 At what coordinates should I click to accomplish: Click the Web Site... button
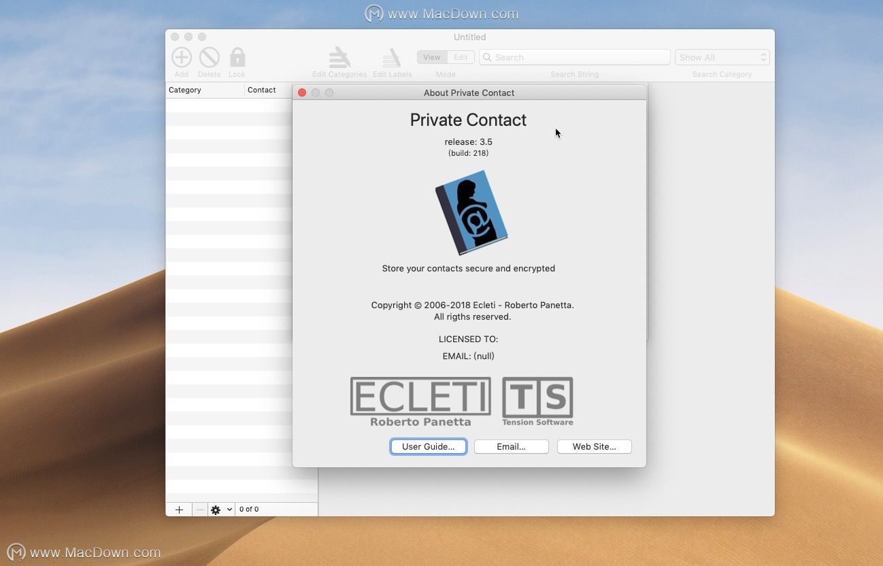click(594, 446)
